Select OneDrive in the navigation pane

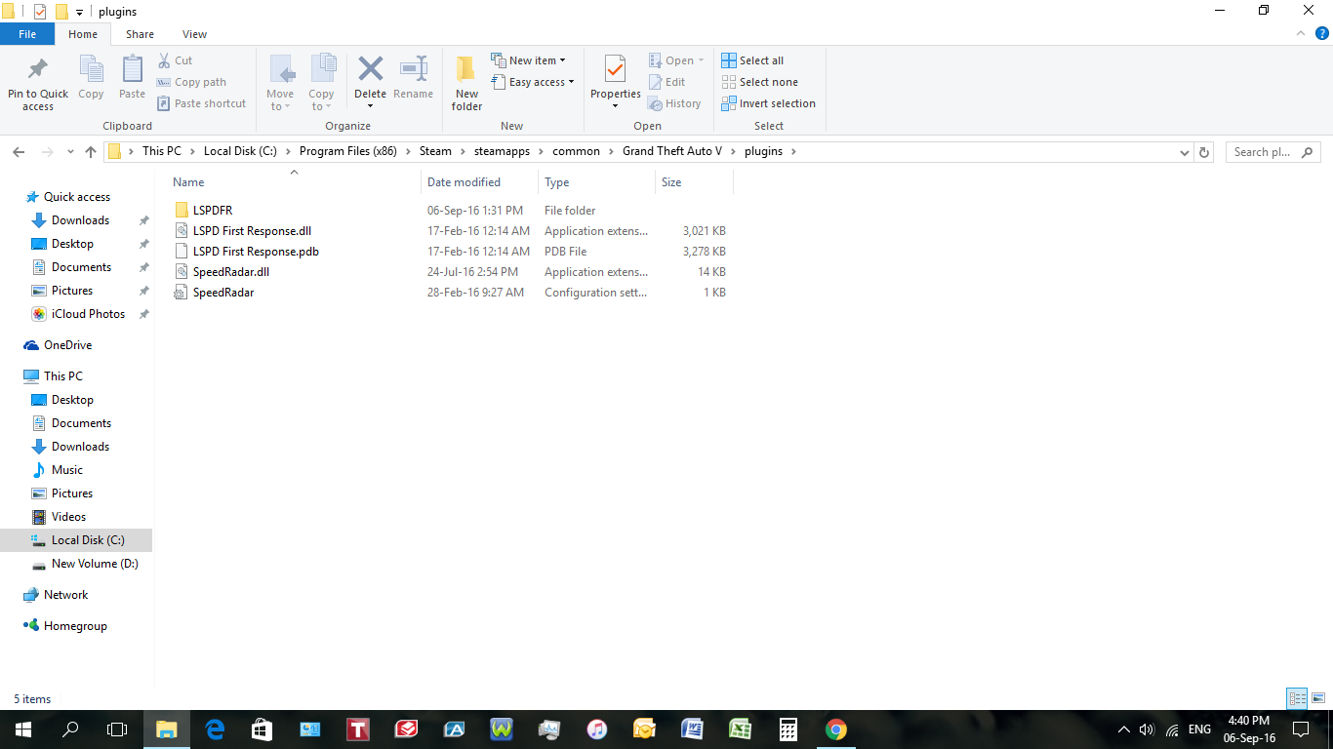(67, 345)
